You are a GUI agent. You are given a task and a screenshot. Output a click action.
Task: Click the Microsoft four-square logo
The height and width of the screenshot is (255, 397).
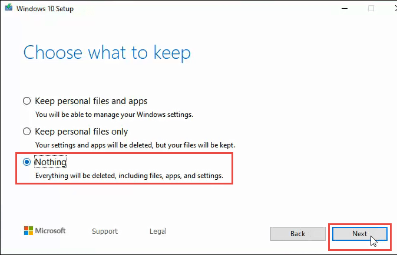click(29, 231)
